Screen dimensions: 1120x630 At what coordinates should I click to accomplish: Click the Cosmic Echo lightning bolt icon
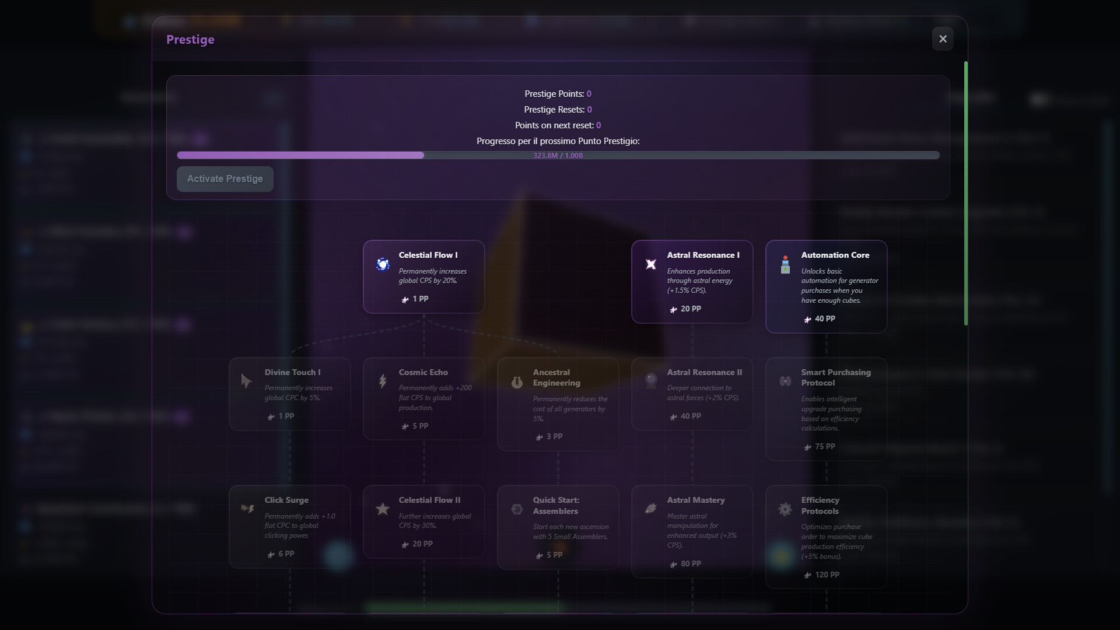pyautogui.click(x=382, y=381)
